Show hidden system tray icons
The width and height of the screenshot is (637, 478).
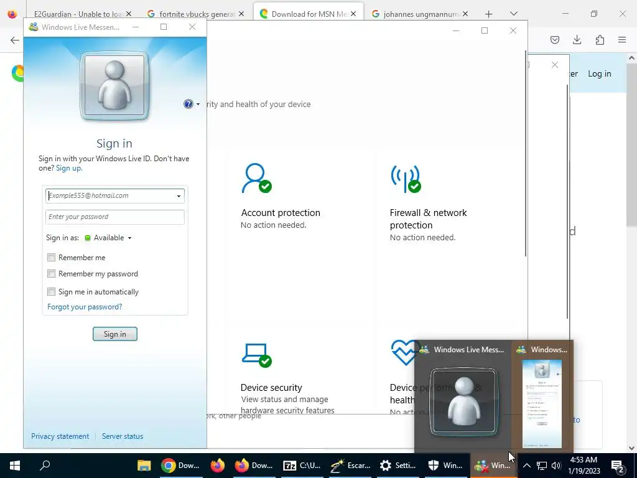point(526,466)
